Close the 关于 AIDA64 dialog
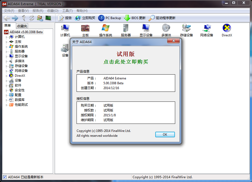Viewport: 252px width, 182px height. (x=173, y=41)
